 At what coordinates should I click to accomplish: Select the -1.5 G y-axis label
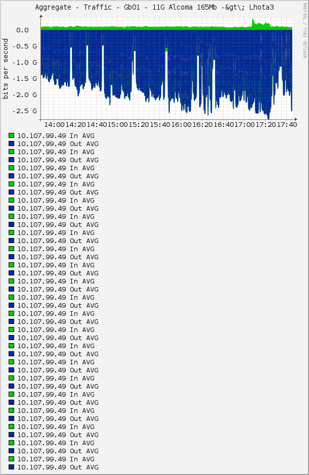pyautogui.click(x=25, y=79)
